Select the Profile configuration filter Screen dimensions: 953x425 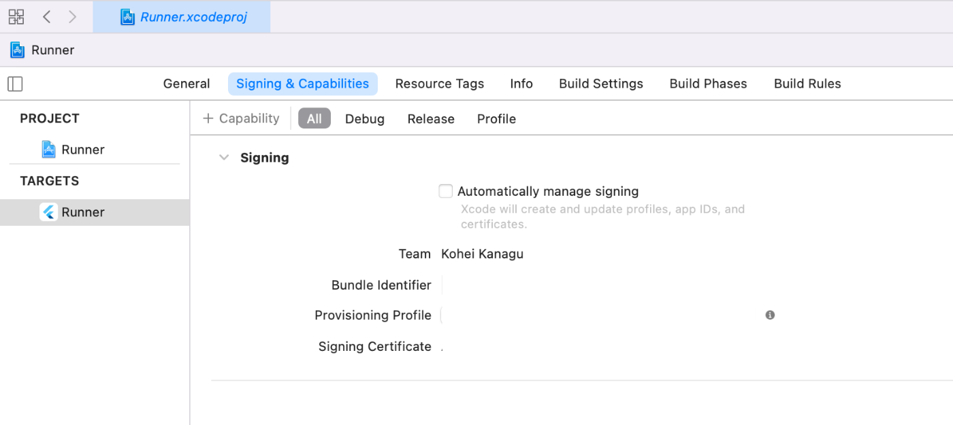pyautogui.click(x=496, y=119)
